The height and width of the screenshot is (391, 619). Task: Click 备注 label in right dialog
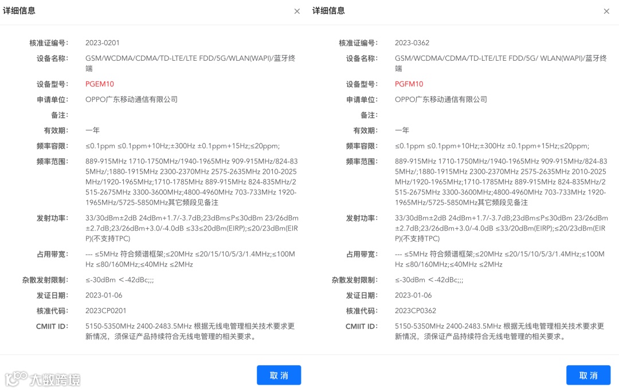[x=369, y=115]
